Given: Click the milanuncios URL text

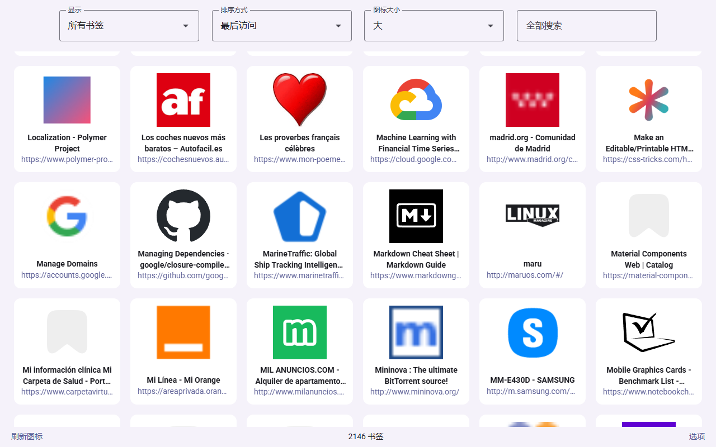Looking at the screenshot, I should 300,392.
